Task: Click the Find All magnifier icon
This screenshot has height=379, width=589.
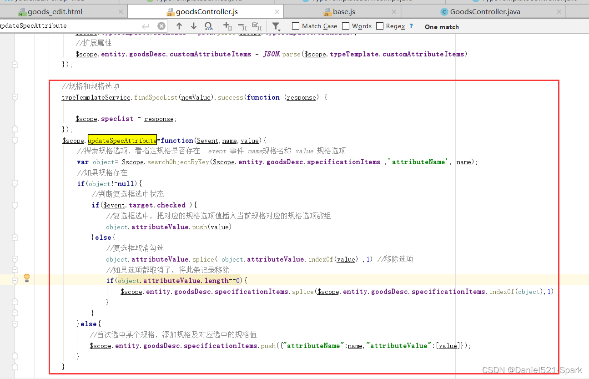Action: (208, 26)
